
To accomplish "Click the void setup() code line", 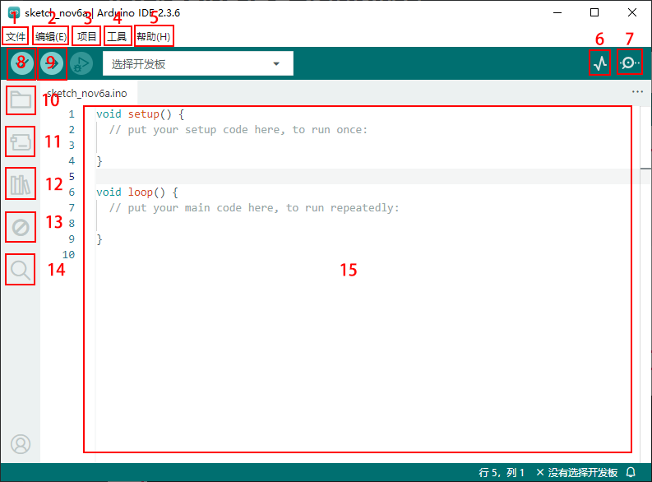I will (140, 114).
